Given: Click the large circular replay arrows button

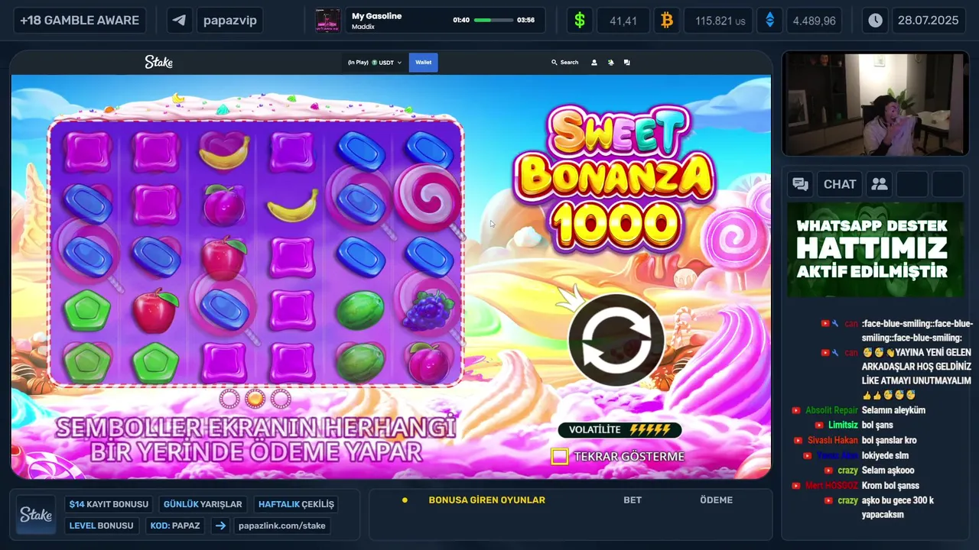Looking at the screenshot, I should click(616, 341).
